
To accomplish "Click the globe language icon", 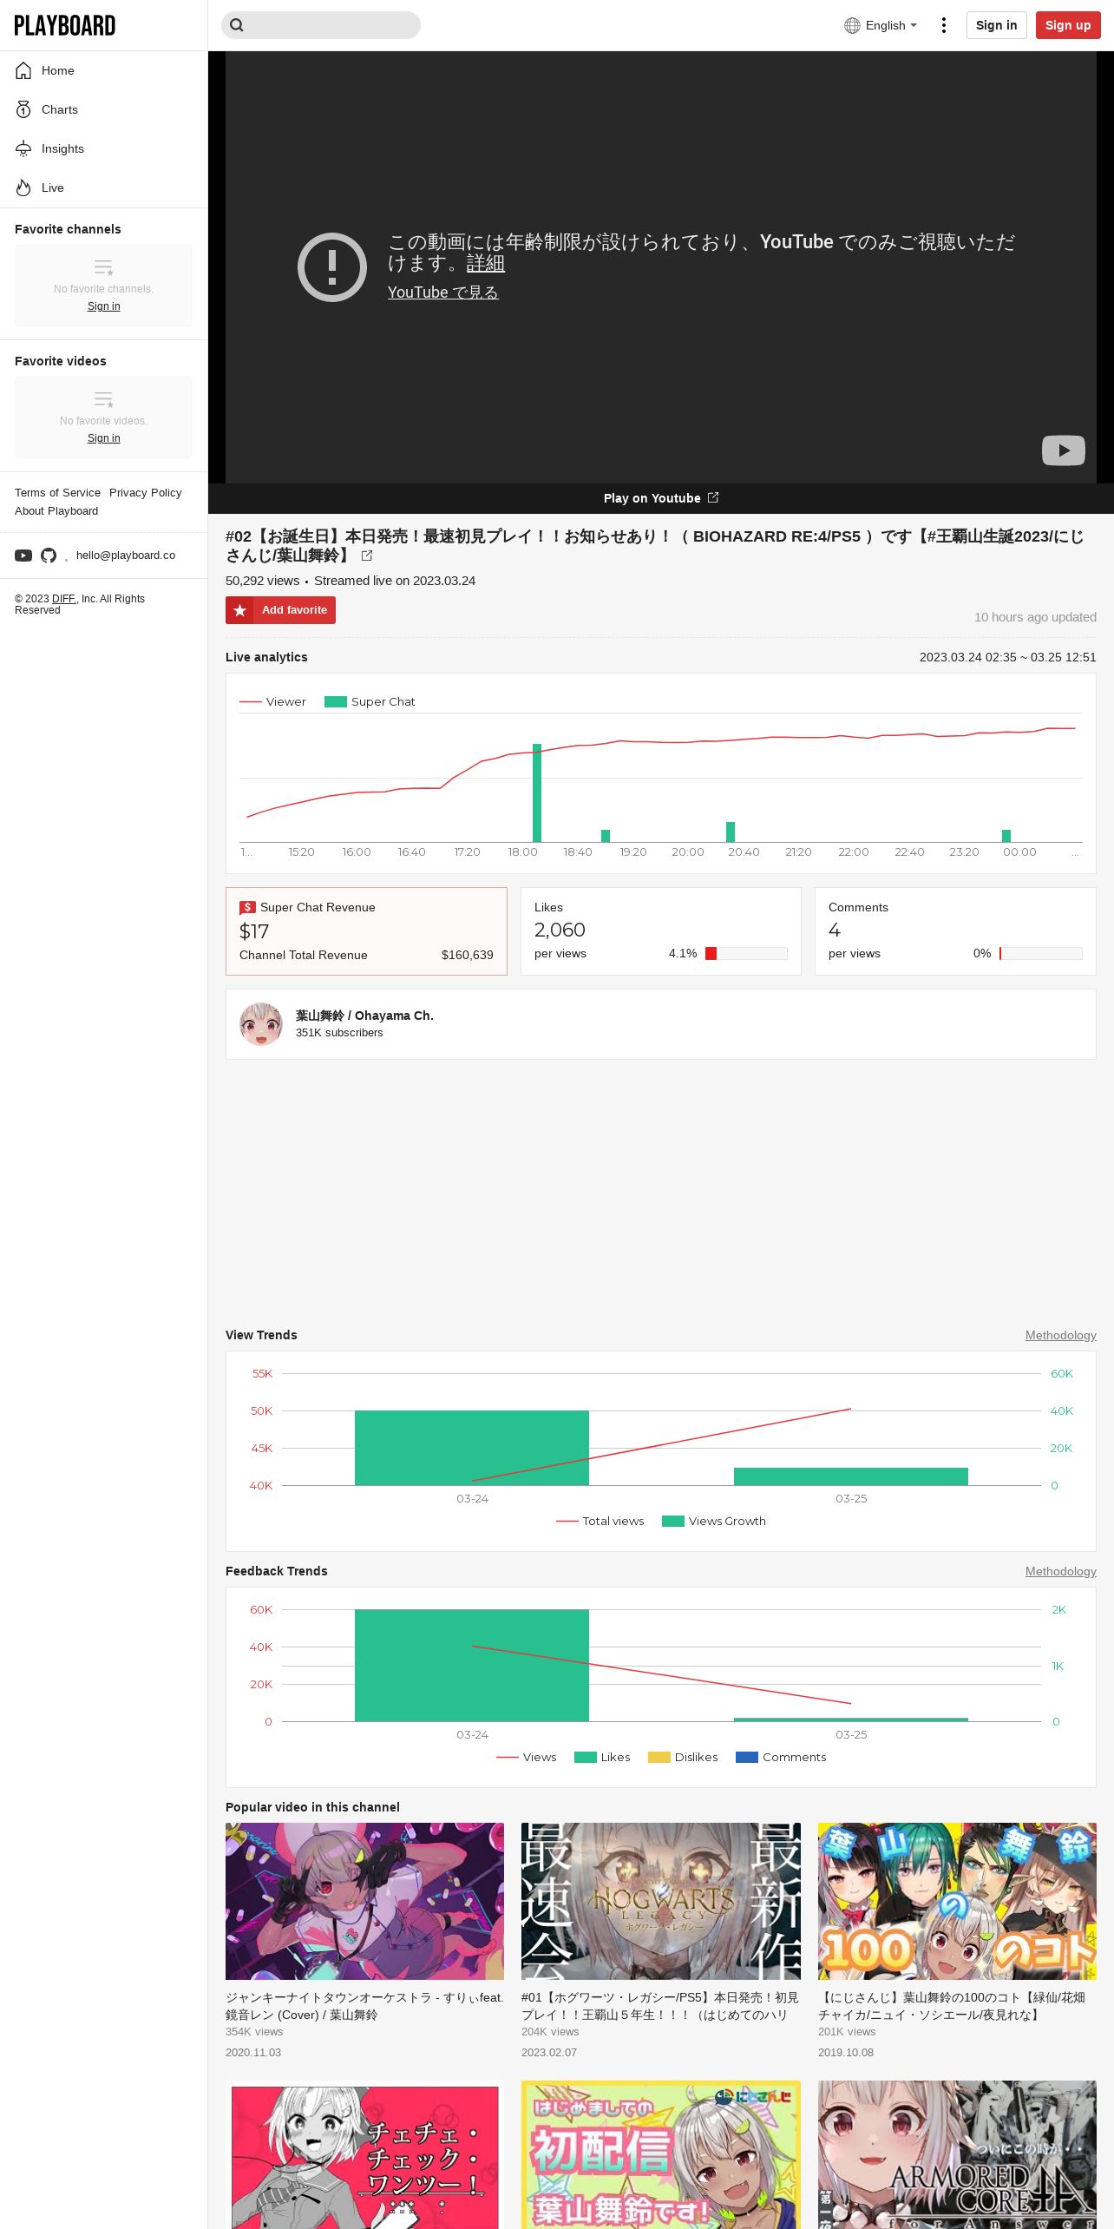I will point(852,25).
